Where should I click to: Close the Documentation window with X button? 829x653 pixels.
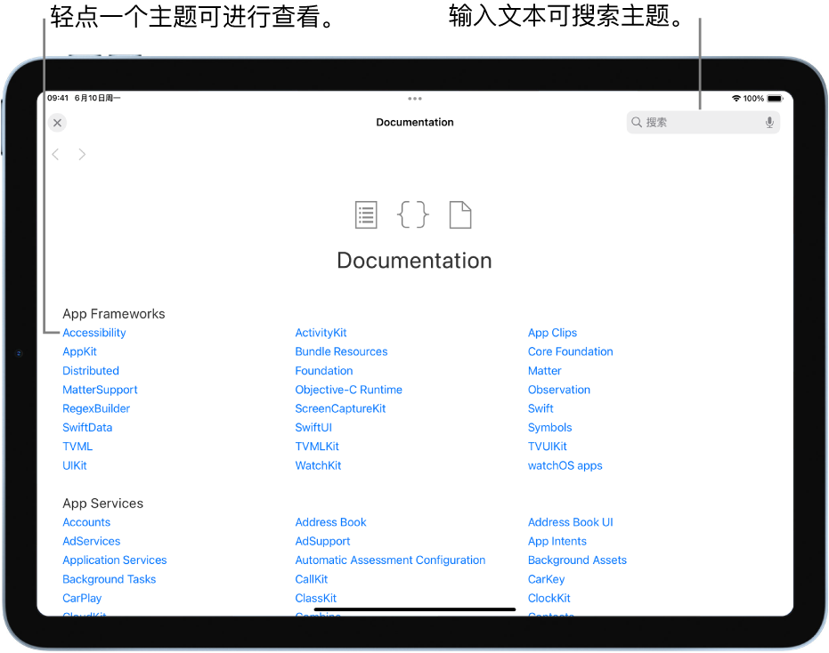[57, 123]
